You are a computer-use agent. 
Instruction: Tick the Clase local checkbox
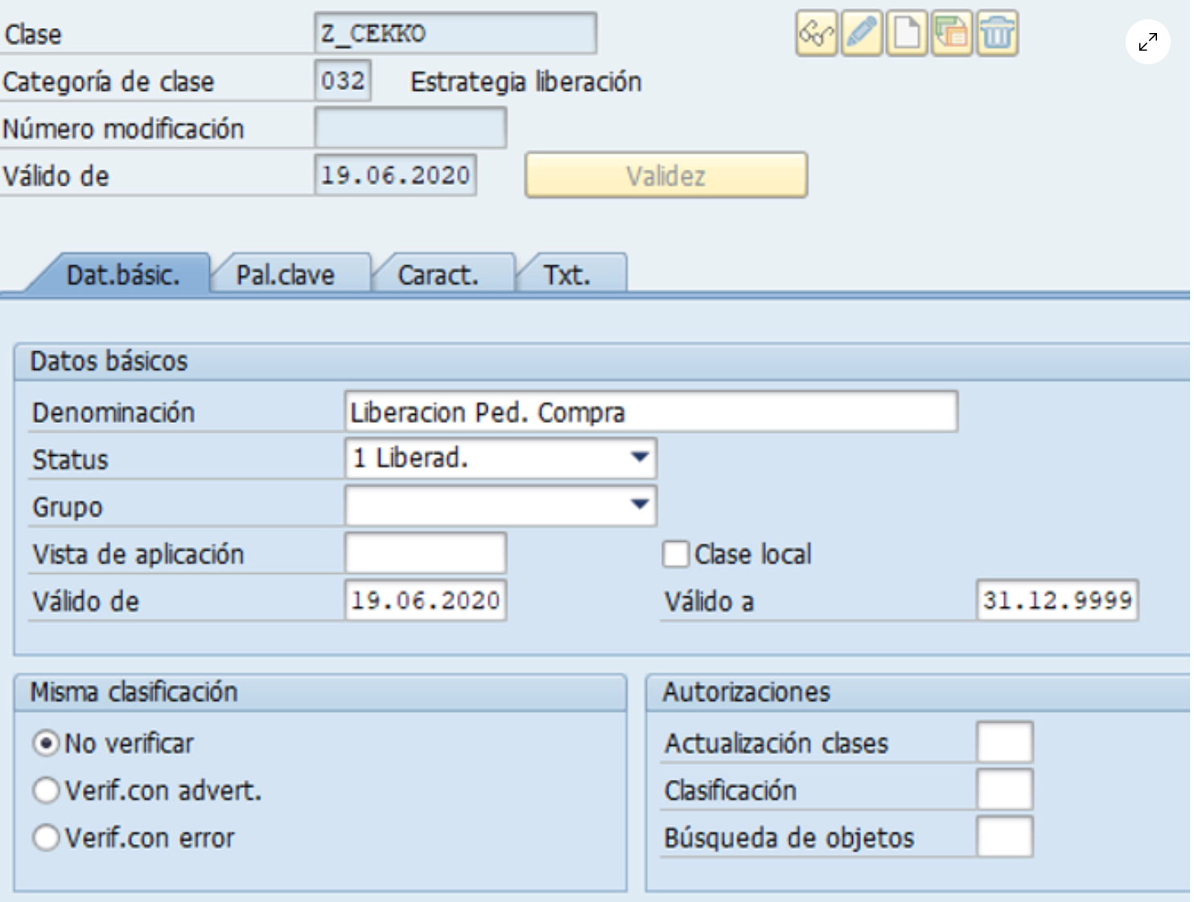(675, 555)
